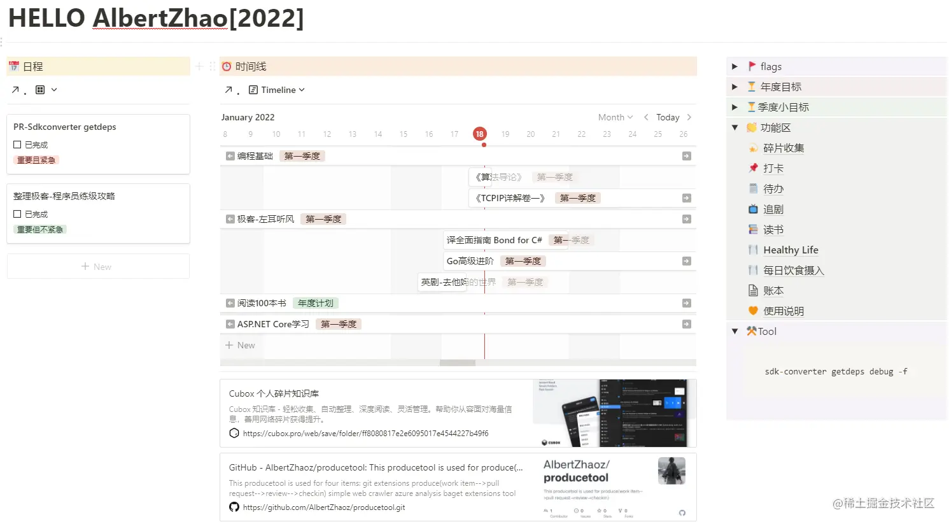Viewport: 949px width, 524px height.
Task: Go to next timeline period arrow
Action: (689, 117)
